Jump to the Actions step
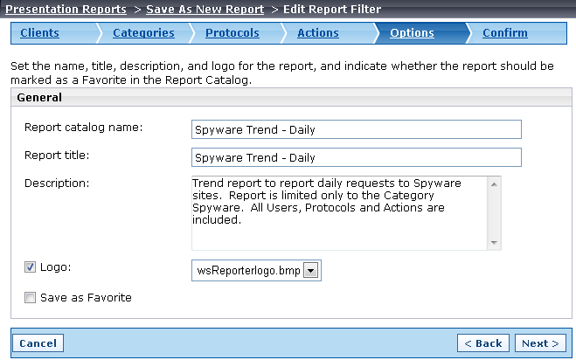576x360 pixels. (318, 32)
